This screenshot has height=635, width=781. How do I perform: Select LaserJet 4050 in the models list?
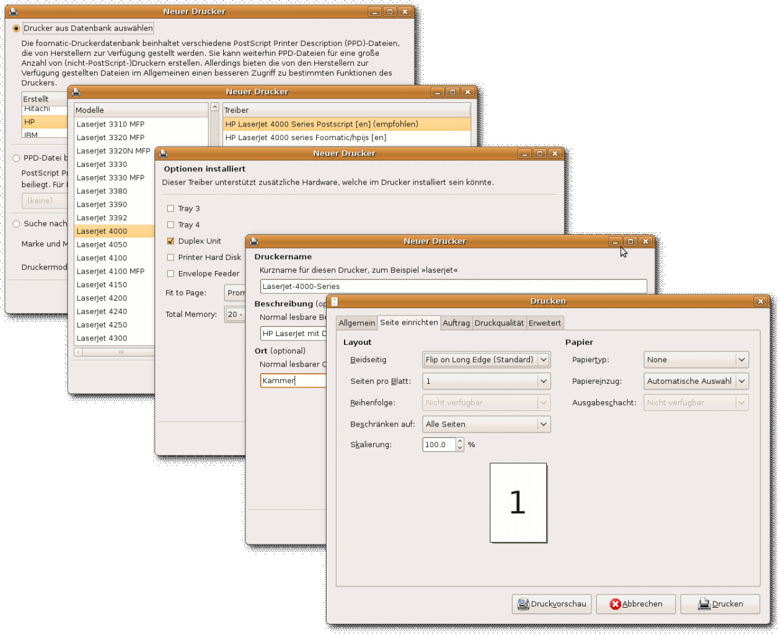pos(115,245)
